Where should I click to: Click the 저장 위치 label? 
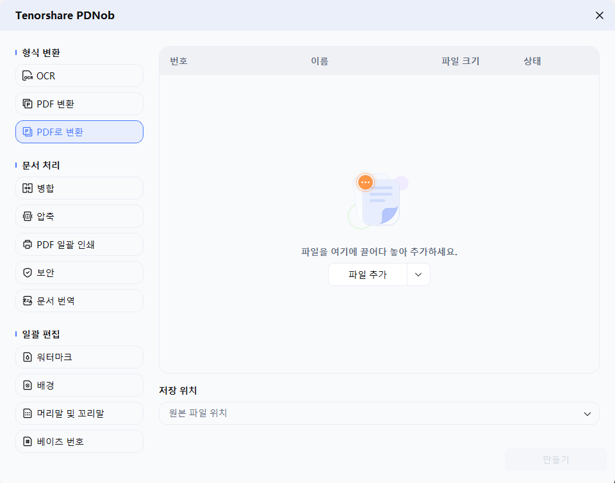coord(177,390)
